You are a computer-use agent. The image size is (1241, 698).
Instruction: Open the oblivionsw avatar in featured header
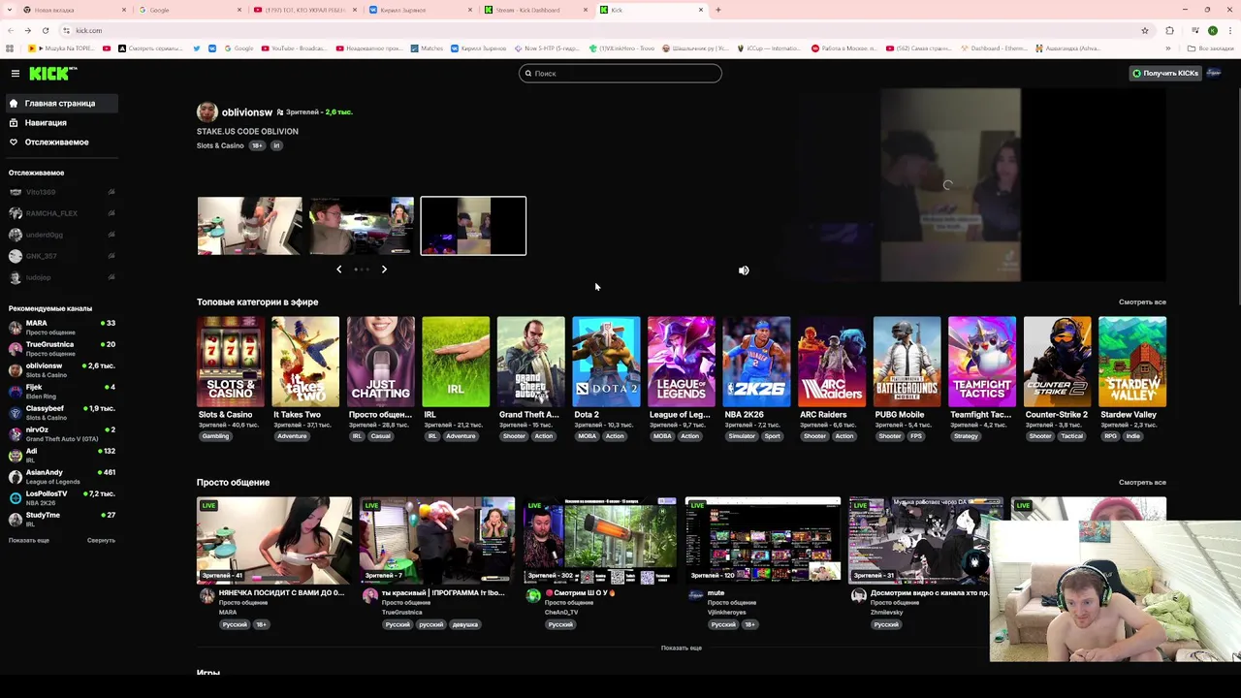pyautogui.click(x=207, y=112)
